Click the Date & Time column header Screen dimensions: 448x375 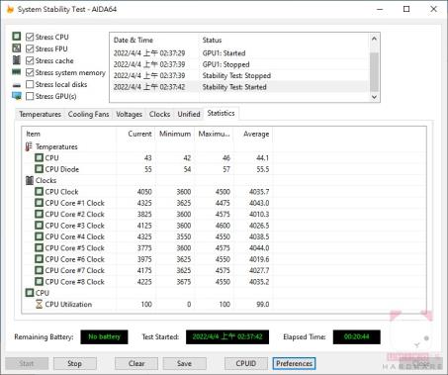coord(155,41)
